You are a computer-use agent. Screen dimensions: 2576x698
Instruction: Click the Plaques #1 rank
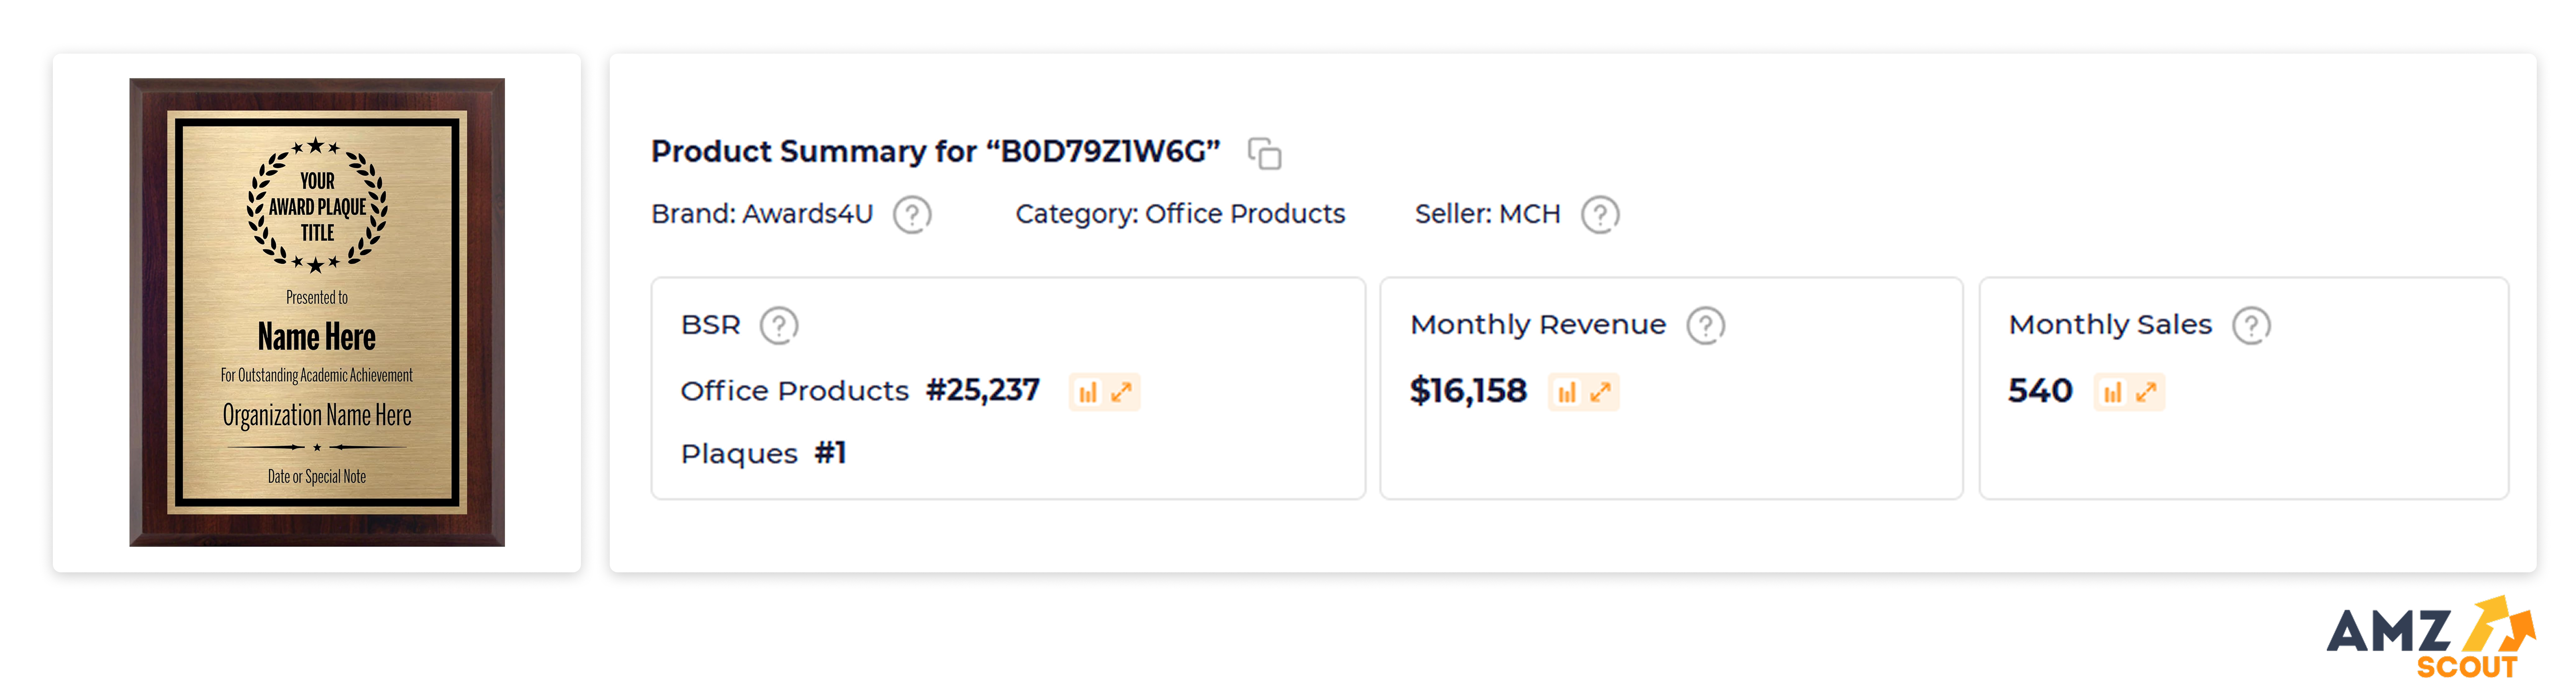763,454
